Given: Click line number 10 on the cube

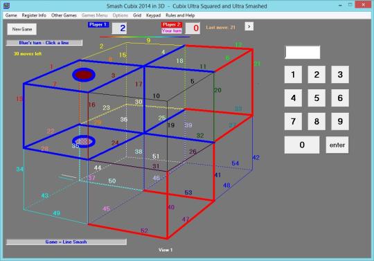Looking at the screenshot, I should click(157, 96).
